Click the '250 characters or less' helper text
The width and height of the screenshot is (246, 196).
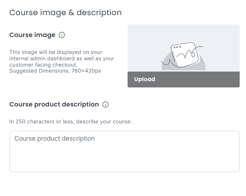coord(70,122)
